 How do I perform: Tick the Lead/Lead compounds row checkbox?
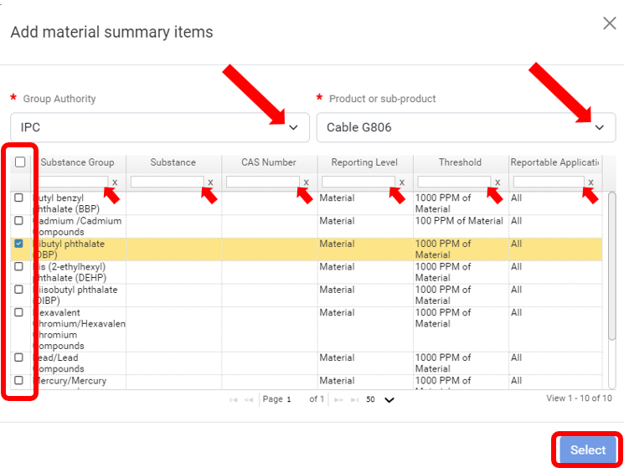click(x=19, y=357)
